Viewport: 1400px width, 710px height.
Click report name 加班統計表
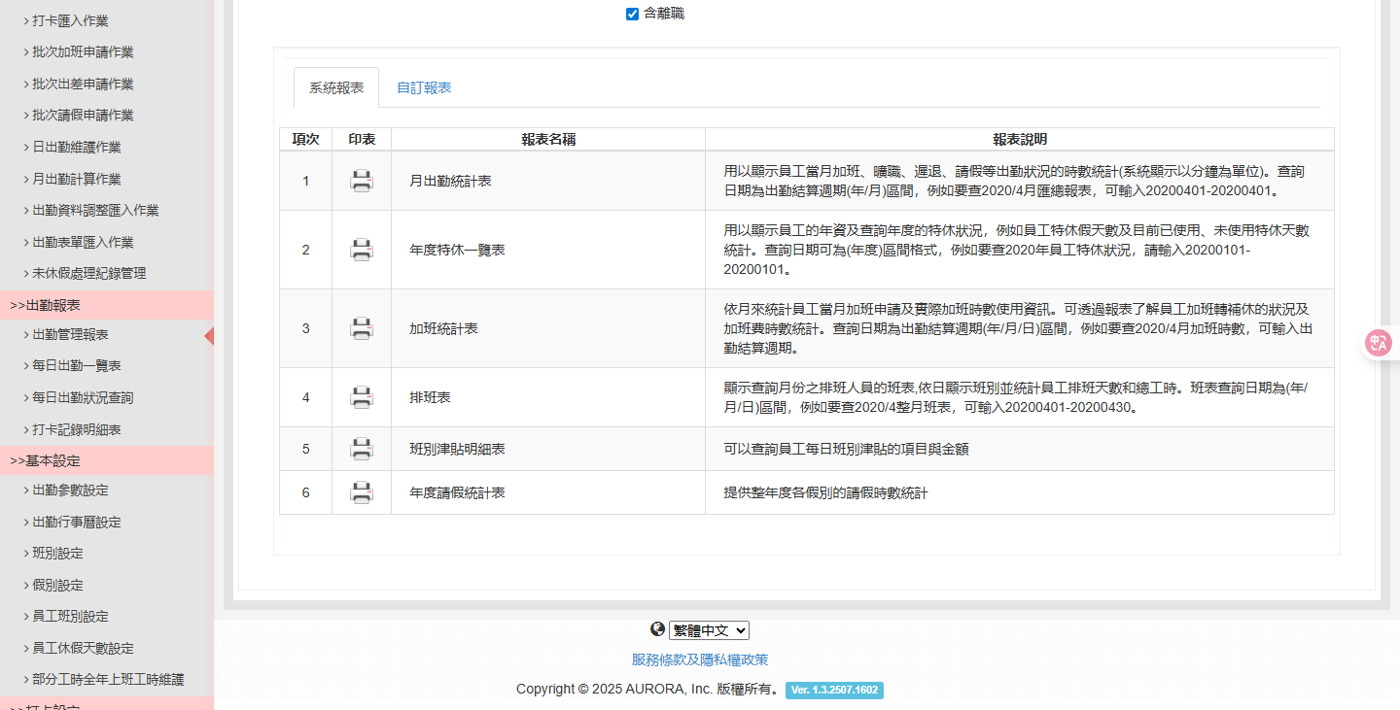point(443,328)
